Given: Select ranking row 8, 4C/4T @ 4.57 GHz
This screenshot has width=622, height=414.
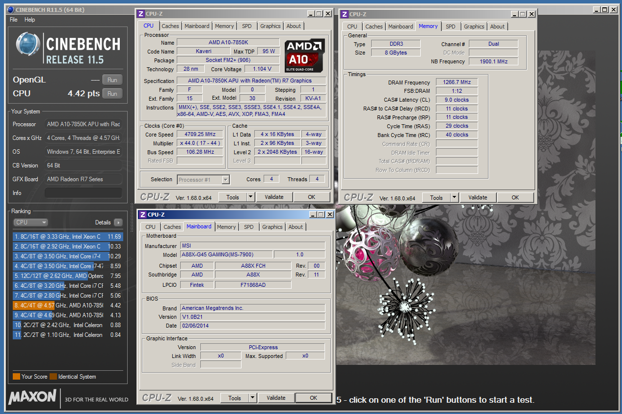Looking at the screenshot, I should (x=68, y=305).
